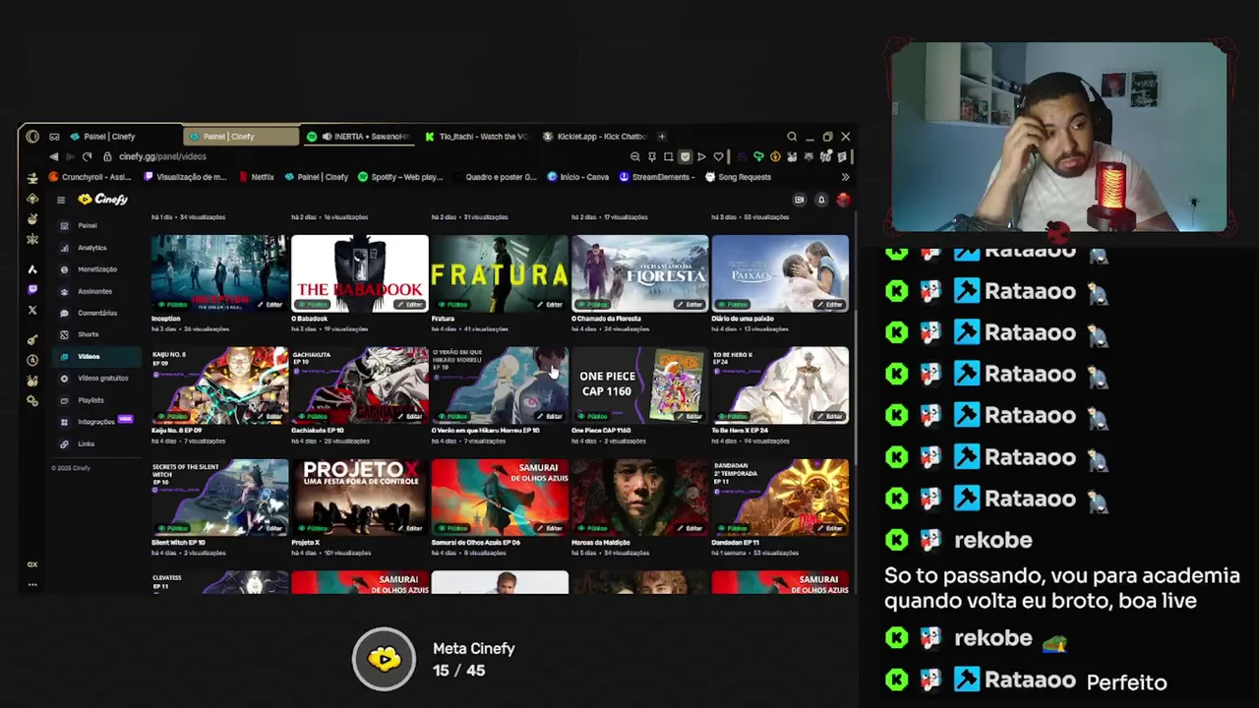Open Comentários in the sidebar
This screenshot has height=708, width=1259.
point(97,313)
